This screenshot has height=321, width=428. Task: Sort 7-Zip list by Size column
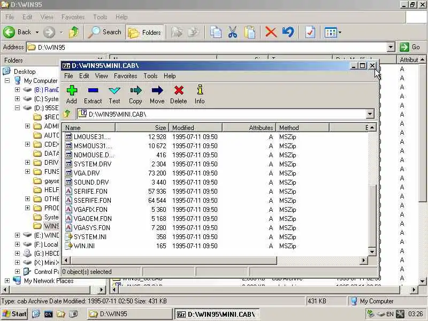(x=142, y=127)
